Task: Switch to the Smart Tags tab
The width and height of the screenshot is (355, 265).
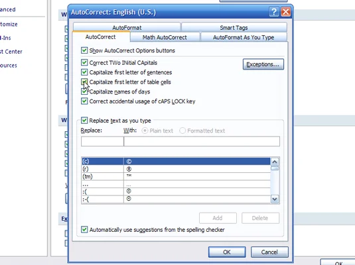Action: pos(234,28)
